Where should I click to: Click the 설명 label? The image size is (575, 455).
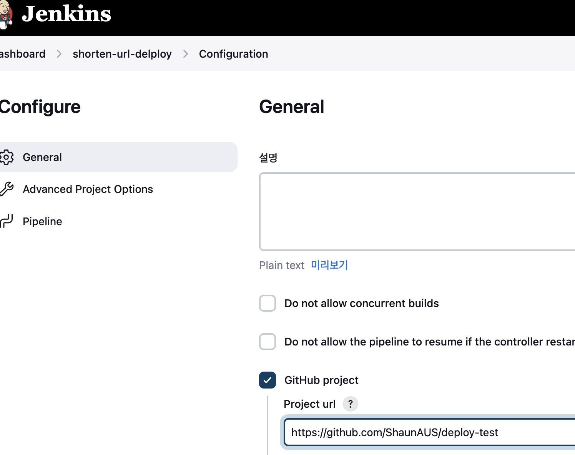(x=268, y=158)
